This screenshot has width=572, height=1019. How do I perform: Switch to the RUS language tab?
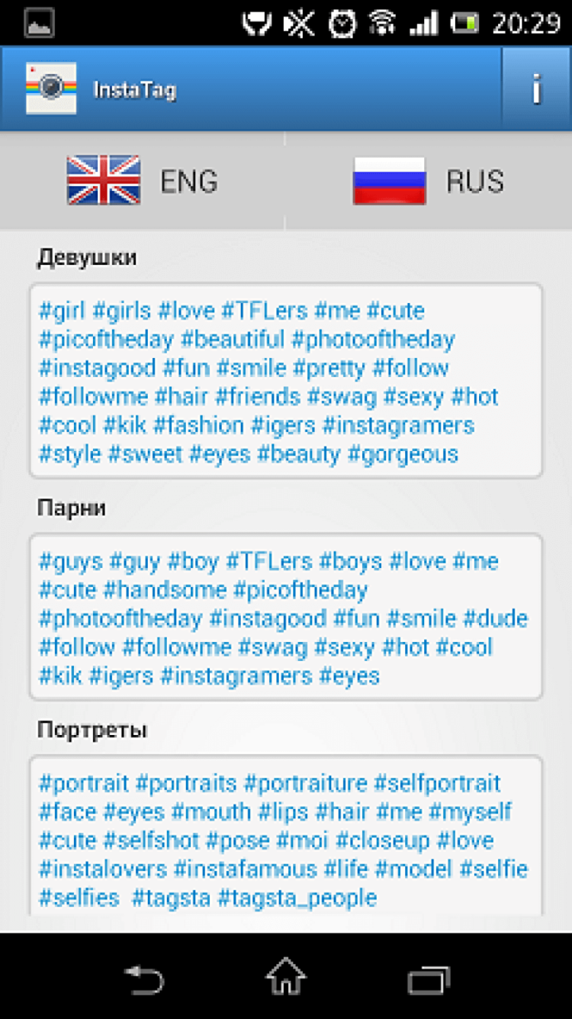tap(475, 182)
